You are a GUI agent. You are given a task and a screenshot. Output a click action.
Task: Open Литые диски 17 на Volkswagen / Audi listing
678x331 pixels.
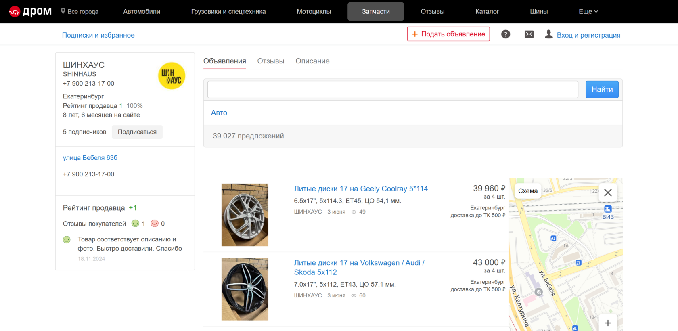point(359,267)
